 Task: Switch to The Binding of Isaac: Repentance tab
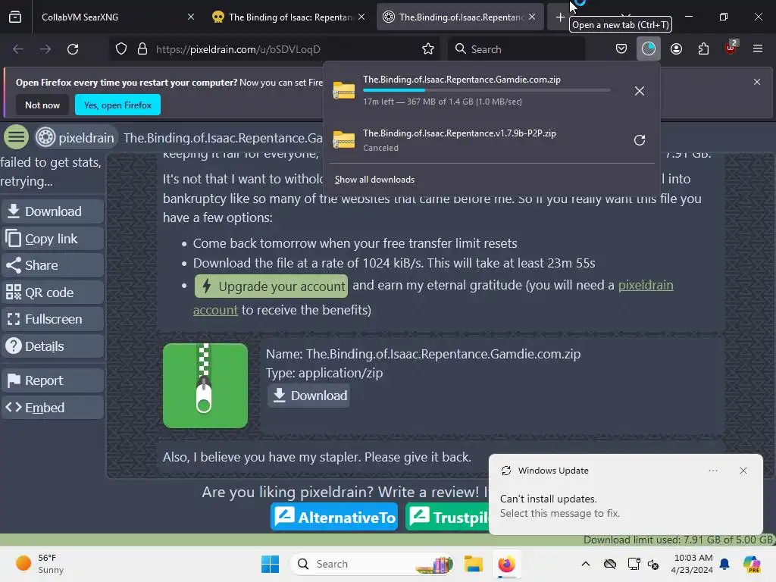[x=288, y=17]
